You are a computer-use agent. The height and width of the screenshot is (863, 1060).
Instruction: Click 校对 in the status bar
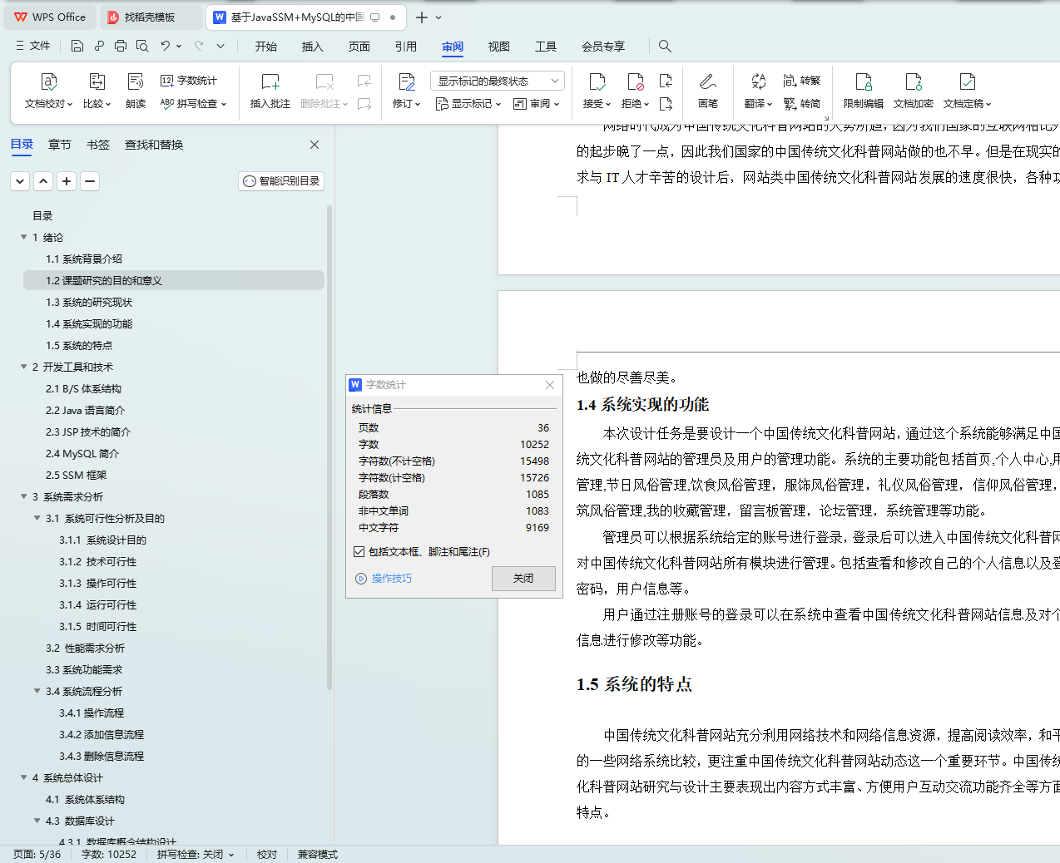(x=267, y=855)
